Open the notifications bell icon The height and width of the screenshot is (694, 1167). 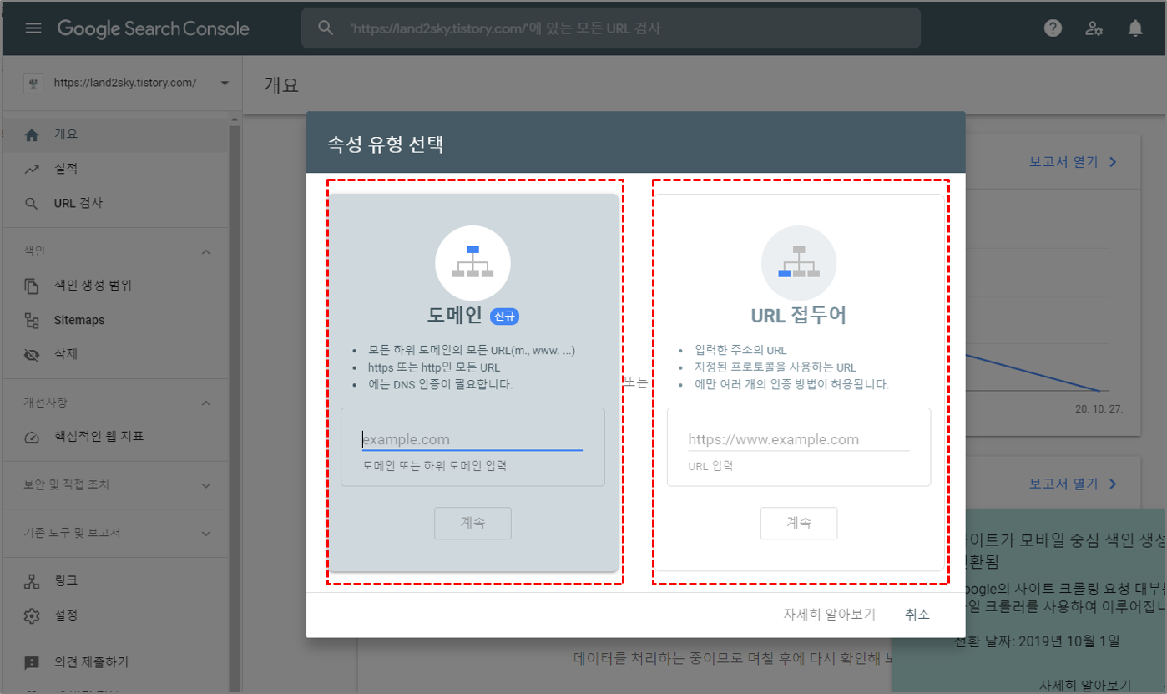coord(1135,28)
